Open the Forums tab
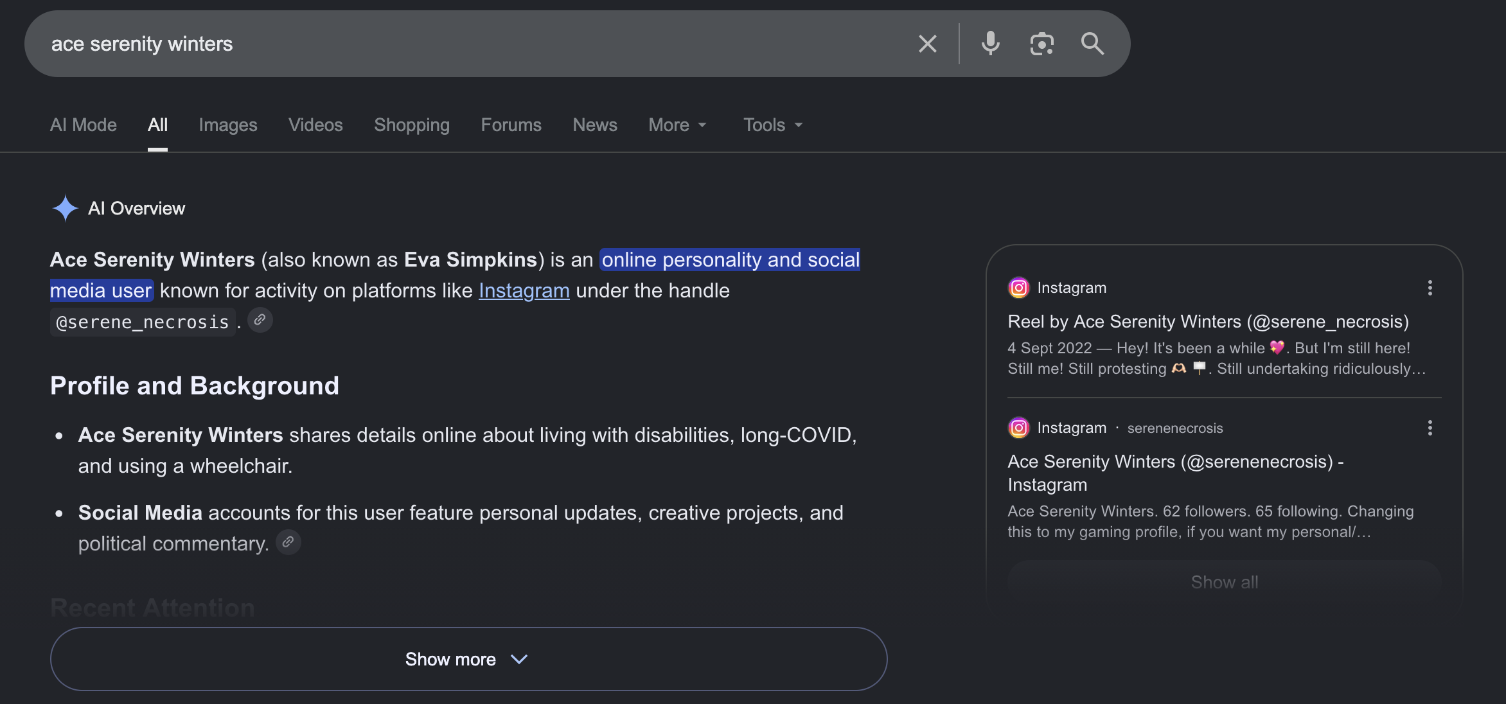The image size is (1506, 704). 511,125
